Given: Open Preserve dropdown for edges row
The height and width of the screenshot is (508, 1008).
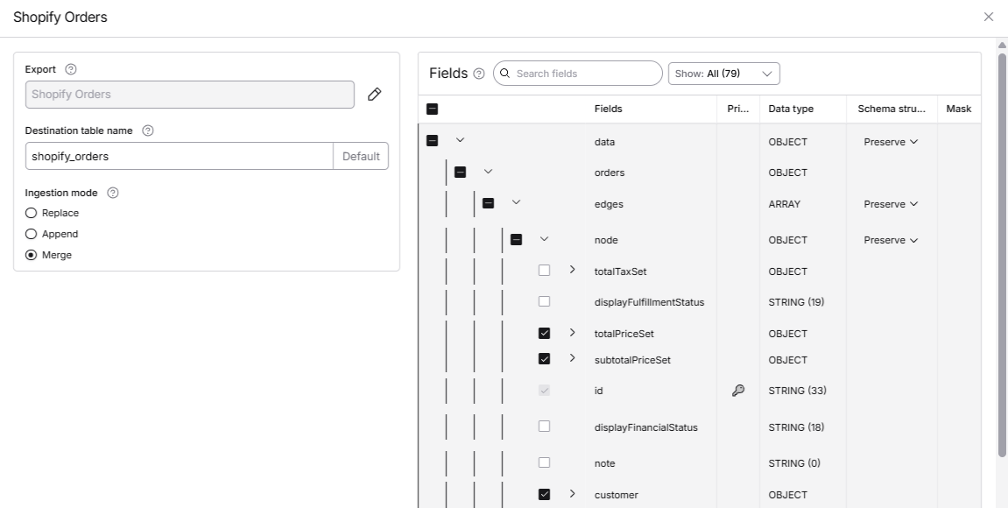Looking at the screenshot, I should click(891, 204).
